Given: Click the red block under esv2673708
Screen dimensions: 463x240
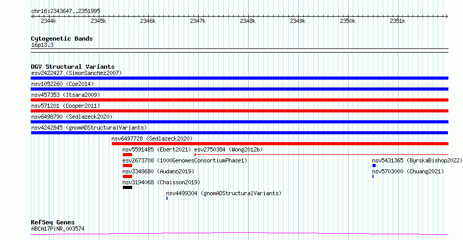Looking at the screenshot, I should pyautogui.click(x=127, y=166).
